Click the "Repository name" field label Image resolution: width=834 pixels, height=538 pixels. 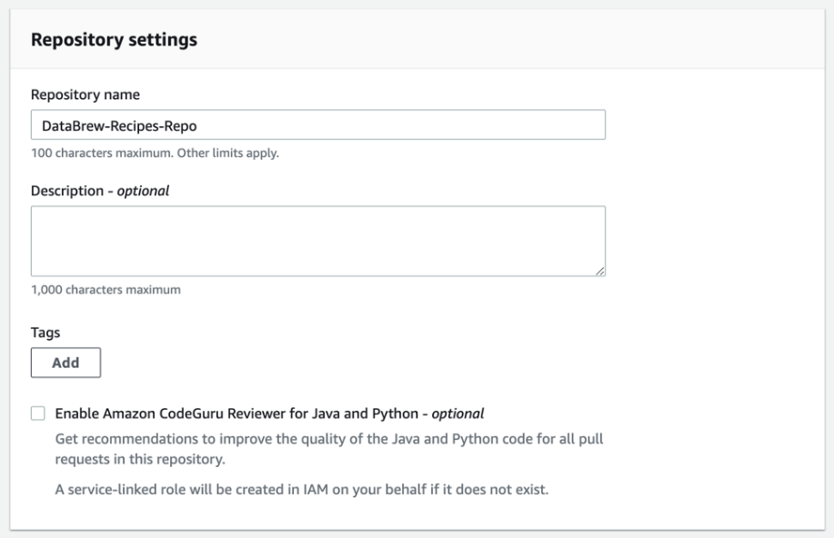click(x=78, y=95)
